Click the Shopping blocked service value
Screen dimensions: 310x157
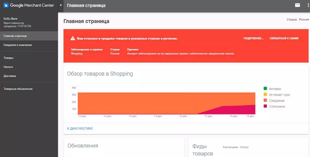tap(76, 54)
